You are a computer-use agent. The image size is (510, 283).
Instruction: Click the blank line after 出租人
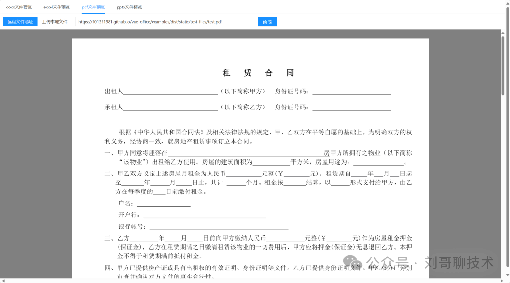pos(170,92)
